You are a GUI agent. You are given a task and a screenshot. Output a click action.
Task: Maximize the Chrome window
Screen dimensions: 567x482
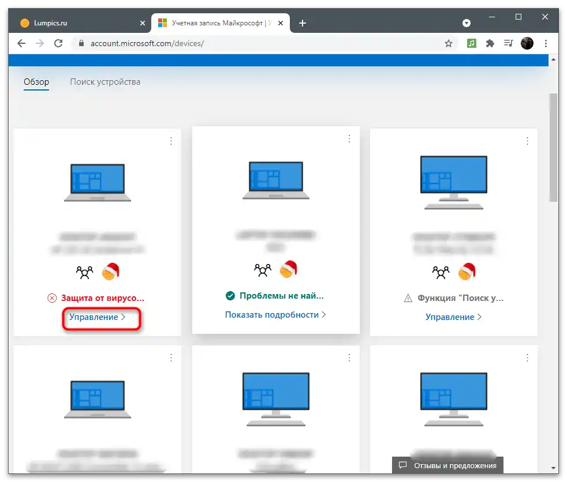[x=518, y=17]
